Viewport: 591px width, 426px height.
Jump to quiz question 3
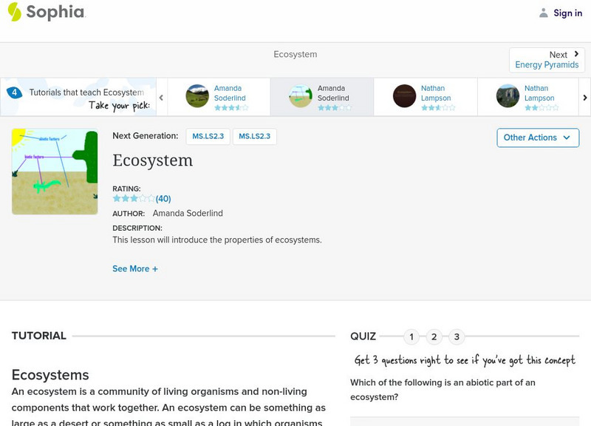[x=457, y=337]
